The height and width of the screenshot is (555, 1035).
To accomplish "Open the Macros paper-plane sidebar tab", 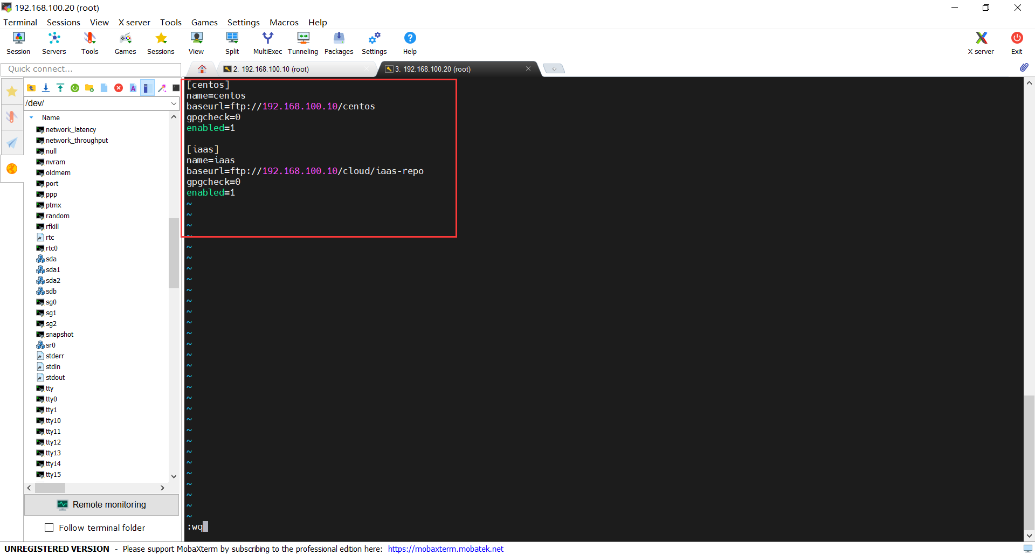I will click(x=12, y=143).
